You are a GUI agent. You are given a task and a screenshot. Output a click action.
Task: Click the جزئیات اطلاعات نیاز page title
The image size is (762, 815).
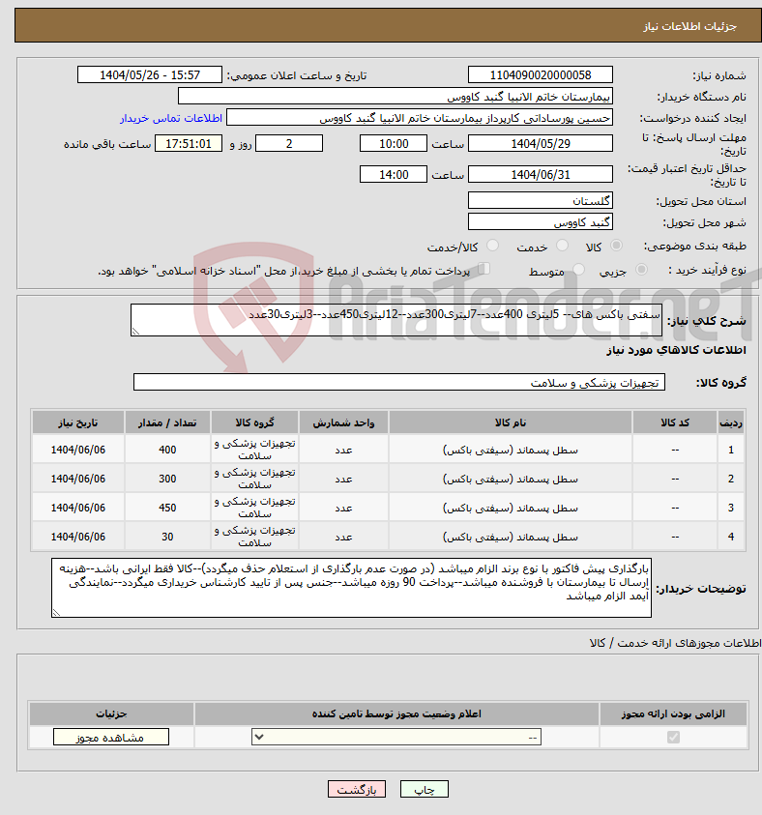(689, 26)
